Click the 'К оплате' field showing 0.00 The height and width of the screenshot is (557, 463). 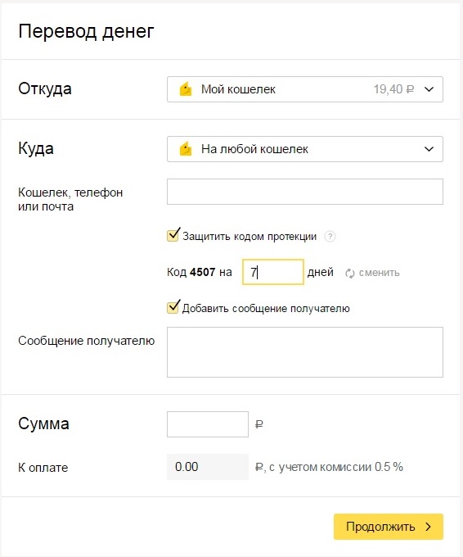208,467
